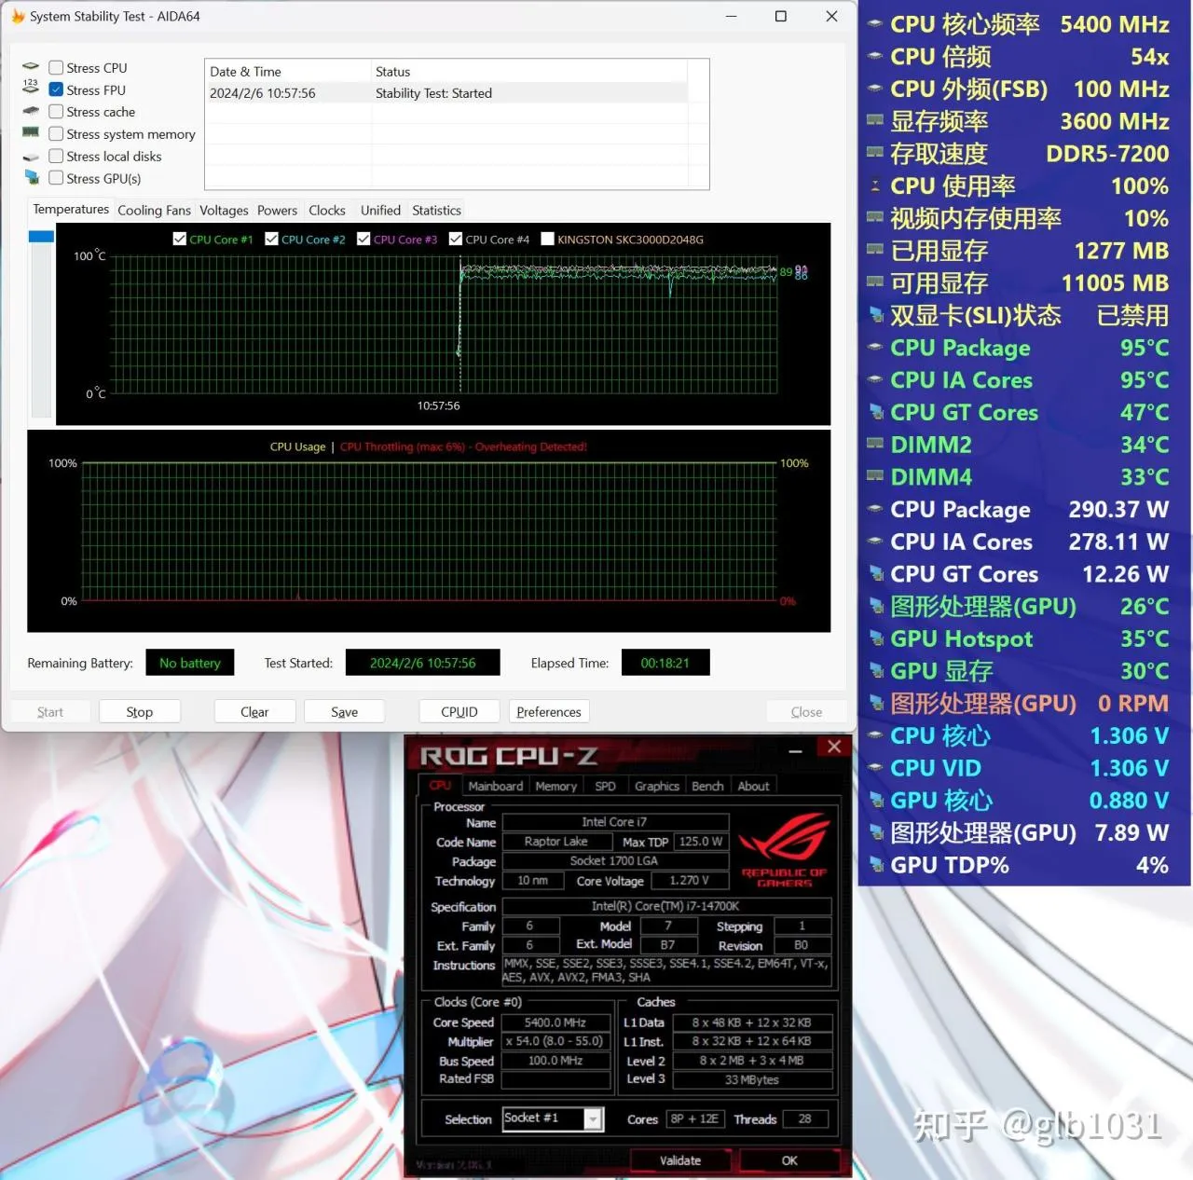The height and width of the screenshot is (1180, 1193).
Task: Open the Mainboard tab in CPU-Z
Action: point(495,787)
